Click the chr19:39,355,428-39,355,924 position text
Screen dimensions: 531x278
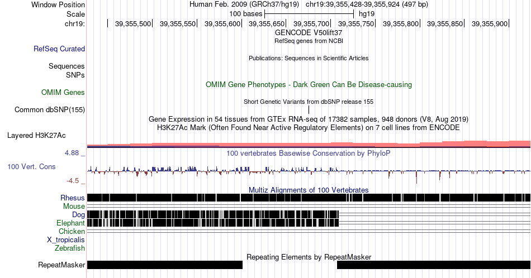click(367, 4)
